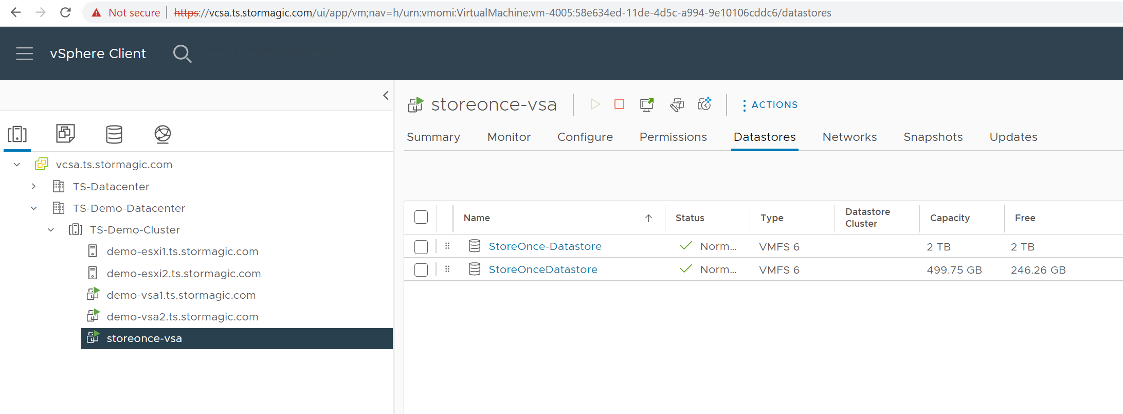
Task: Select demo-vsa2.ts.stormagic.com VM
Action: point(183,317)
